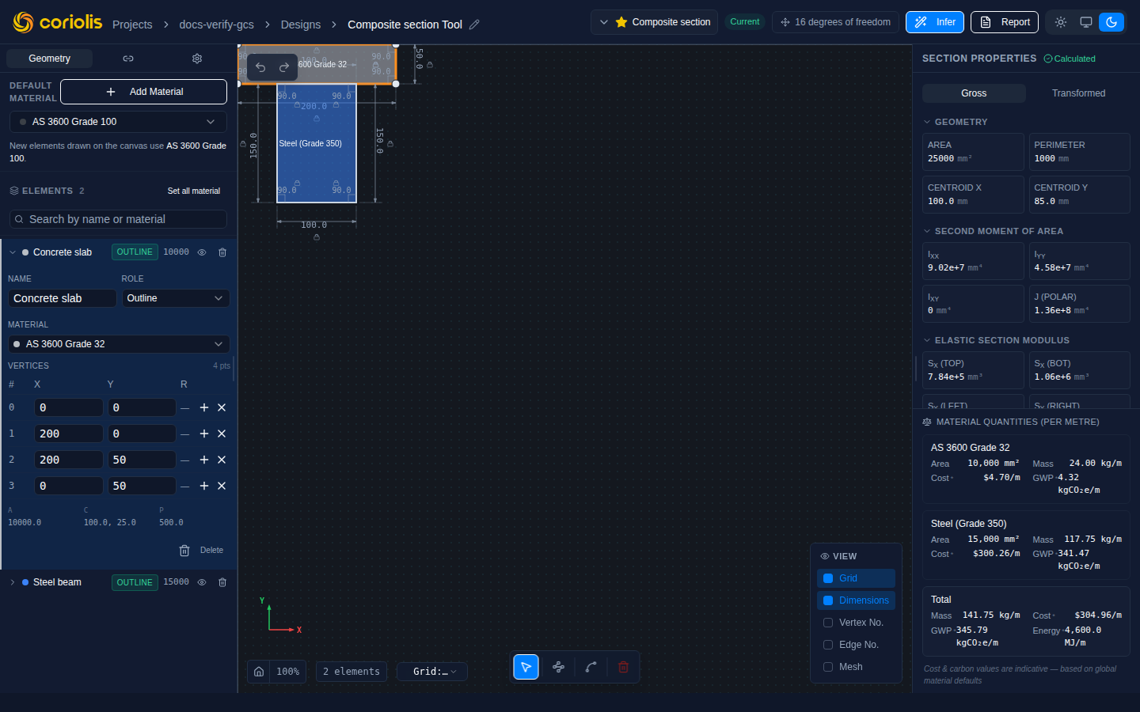The height and width of the screenshot is (712, 1140).
Task: Choose the polyline node drawing tool
Action: (558, 667)
